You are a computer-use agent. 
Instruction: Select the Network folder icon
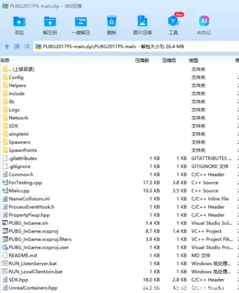coord(5,118)
